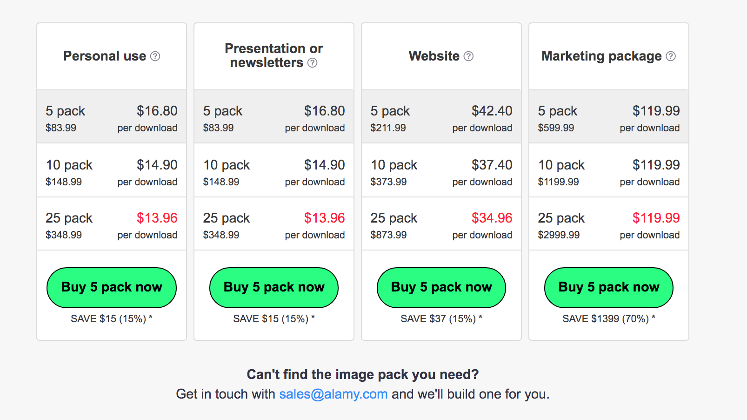The width and height of the screenshot is (747, 420).
Task: Buy 5 pack for Presentation or newsletters
Action: click(x=274, y=287)
